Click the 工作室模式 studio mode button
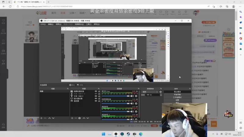Screen dimensions: 244x137 [177, 97]
